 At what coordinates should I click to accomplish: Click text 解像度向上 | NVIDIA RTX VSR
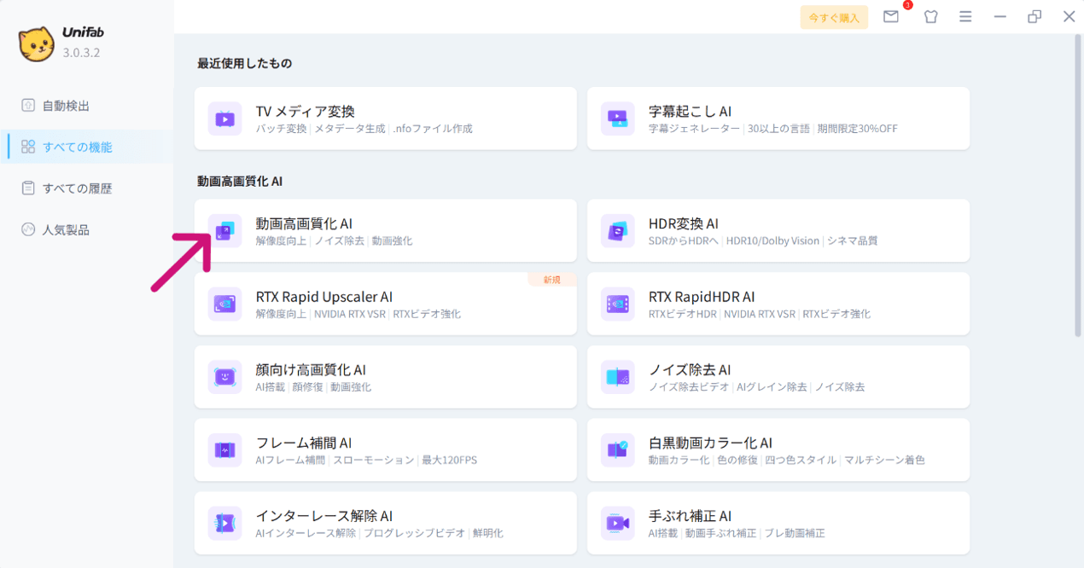(322, 315)
